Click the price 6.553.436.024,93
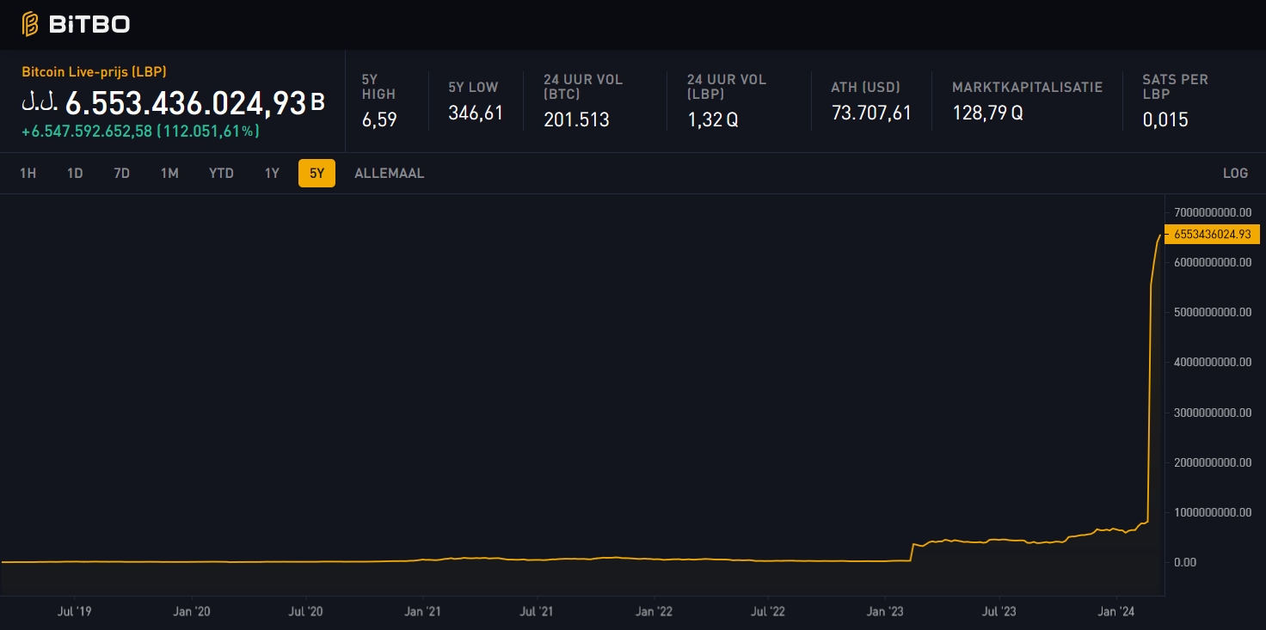1266x630 pixels. click(186, 103)
